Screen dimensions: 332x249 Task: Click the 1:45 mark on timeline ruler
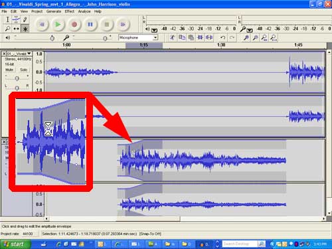pos(298,45)
